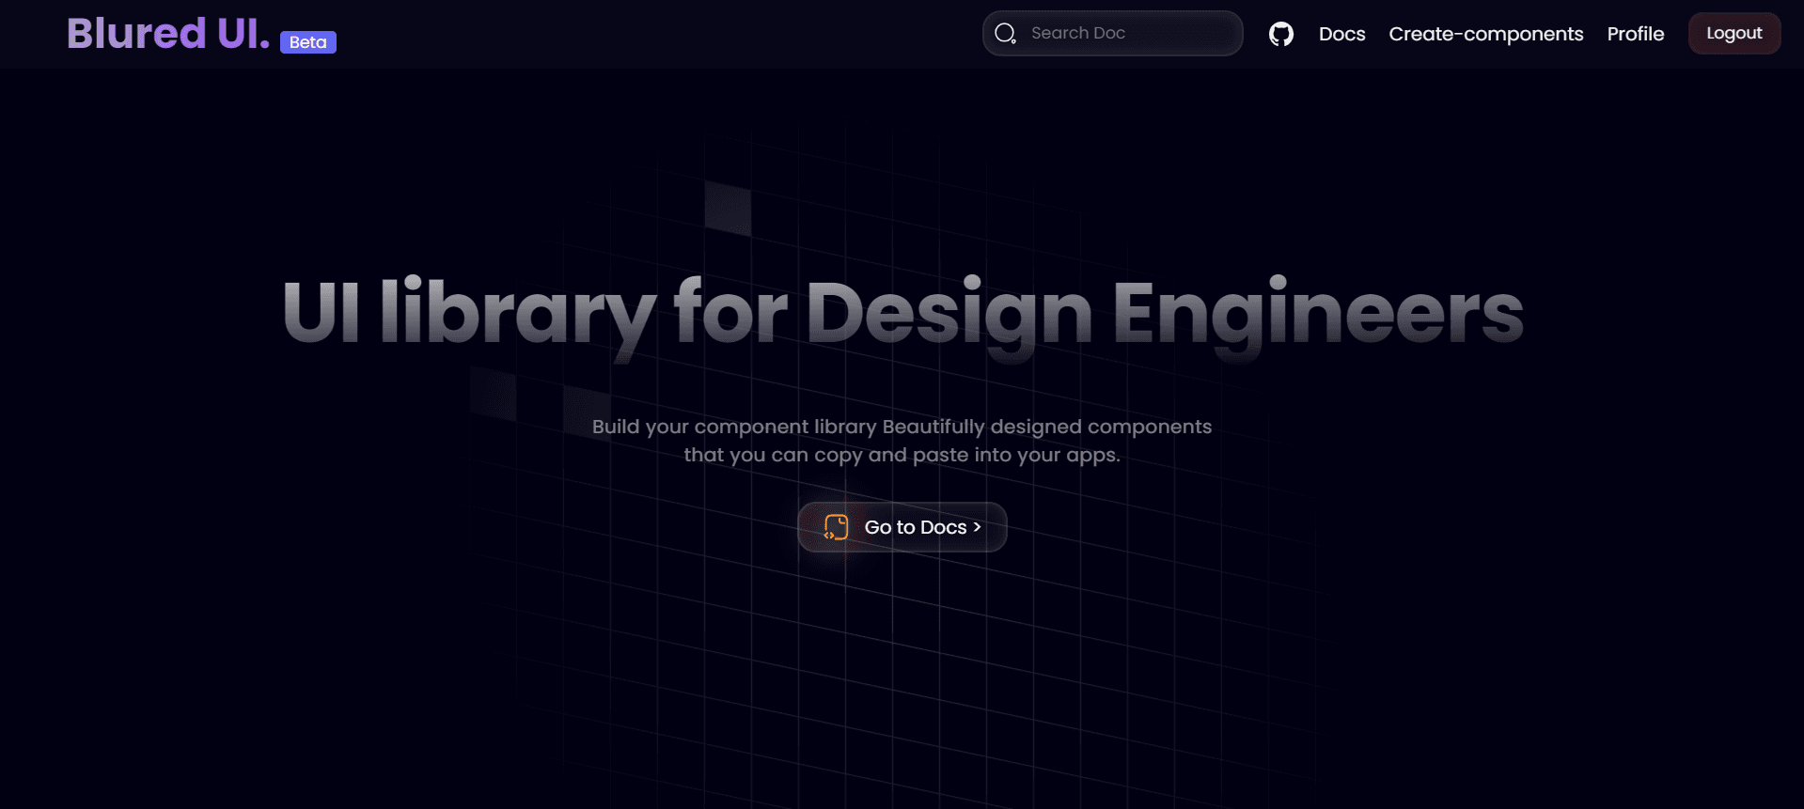Click the word Engineers in the hero heading
The width and height of the screenshot is (1804, 809).
tap(1317, 313)
